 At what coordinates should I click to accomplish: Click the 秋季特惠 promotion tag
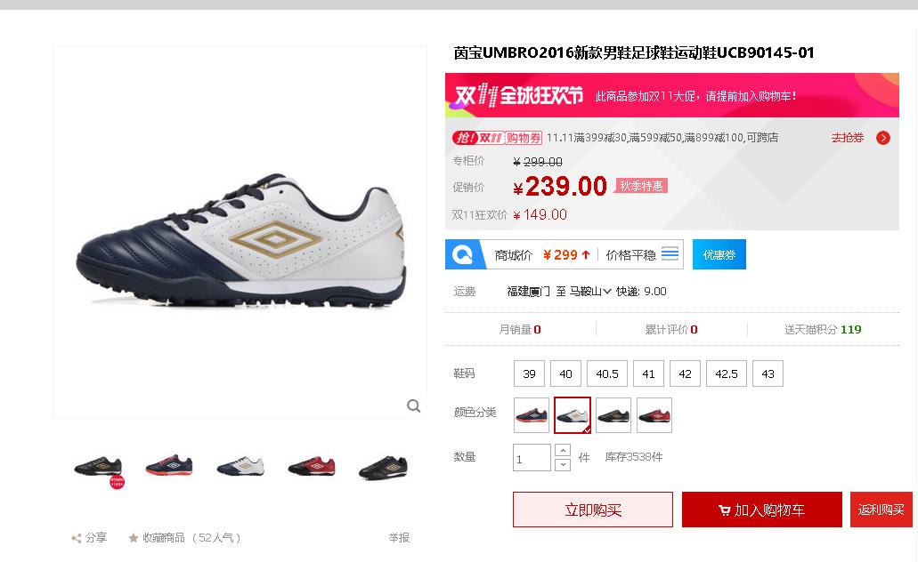641,186
